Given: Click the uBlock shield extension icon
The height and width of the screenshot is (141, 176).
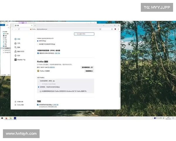Looking at the screenshot, I should [x=115, y=29].
